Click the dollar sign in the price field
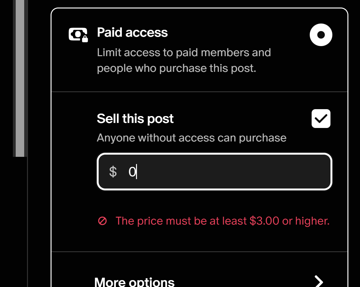 pyautogui.click(x=113, y=172)
